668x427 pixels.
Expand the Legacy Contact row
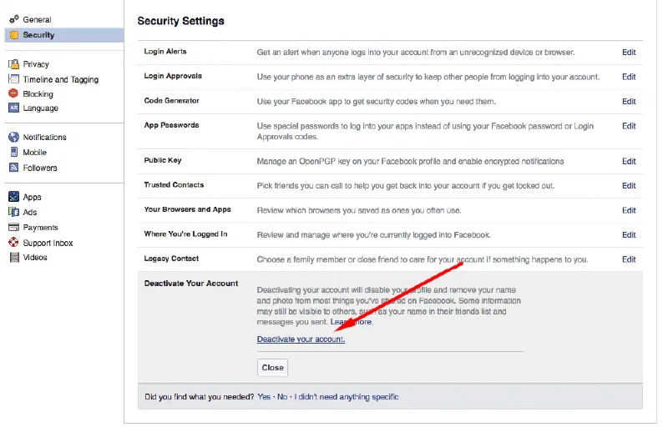pos(173,259)
